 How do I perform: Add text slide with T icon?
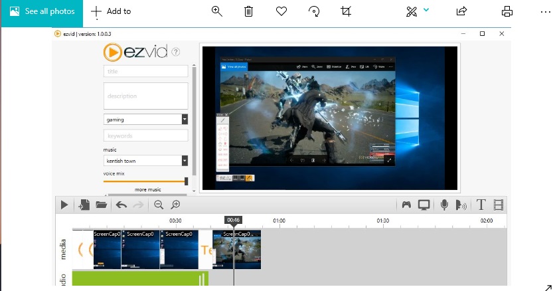481,205
